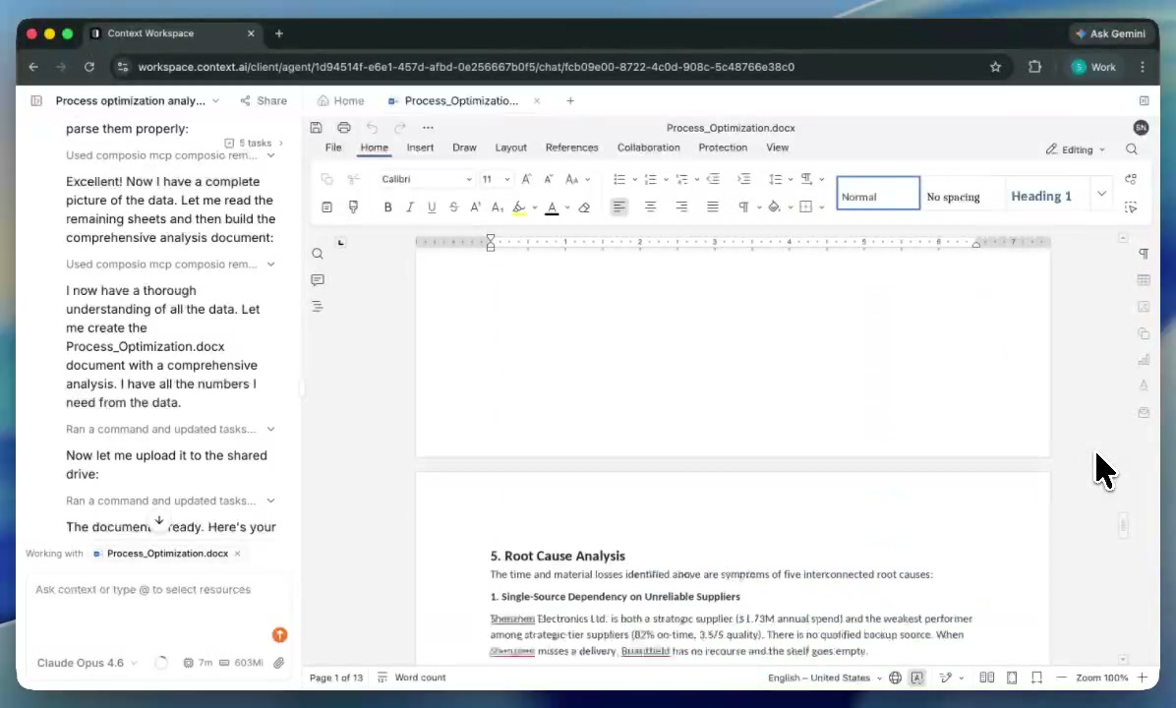1176x708 pixels.
Task: Open the find icon in left sidebar
Action: point(318,255)
